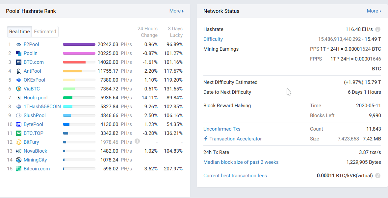This screenshot has width=388, height=198.
Task: Open the Difficulty link
Action: [x=213, y=39]
